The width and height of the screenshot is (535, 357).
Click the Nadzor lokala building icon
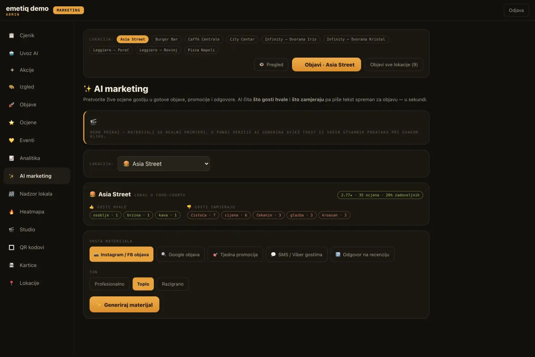(12, 194)
